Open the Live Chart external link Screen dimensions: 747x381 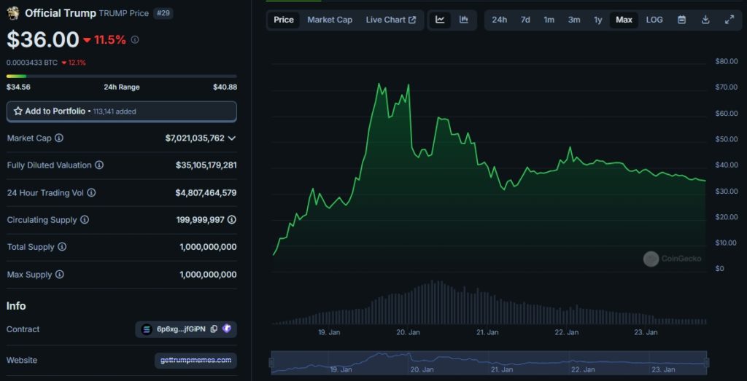[391, 20]
